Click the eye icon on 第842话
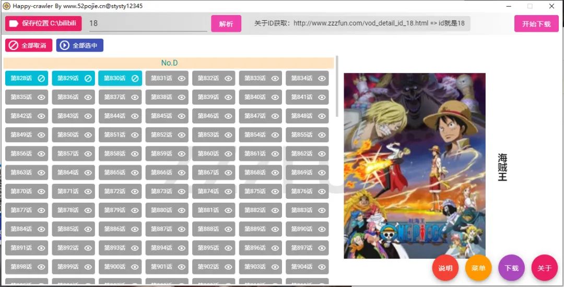This screenshot has width=564, height=287. coord(41,116)
